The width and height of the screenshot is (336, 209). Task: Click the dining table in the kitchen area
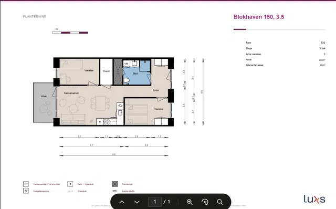100,103
